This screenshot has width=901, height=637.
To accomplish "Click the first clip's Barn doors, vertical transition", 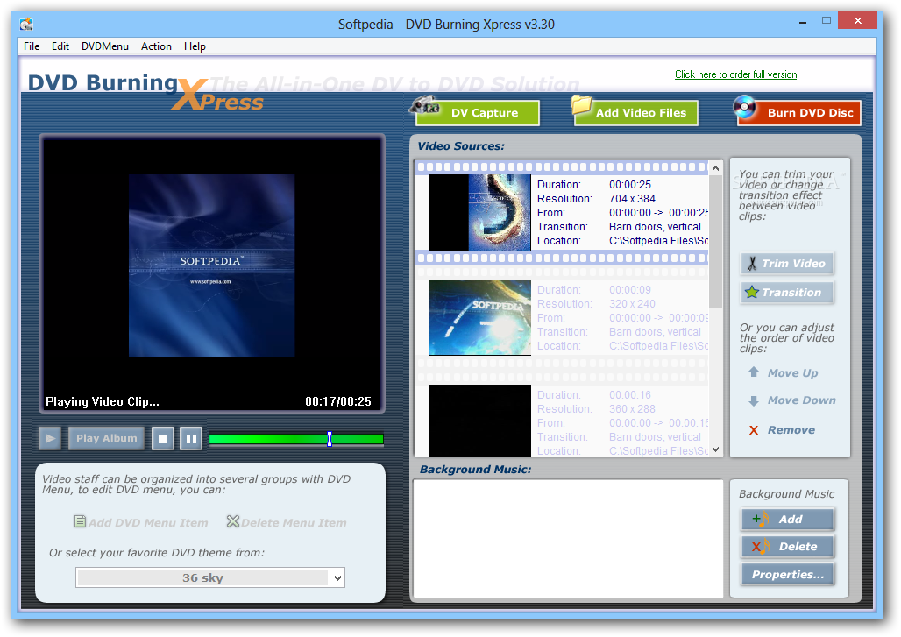I will [655, 227].
